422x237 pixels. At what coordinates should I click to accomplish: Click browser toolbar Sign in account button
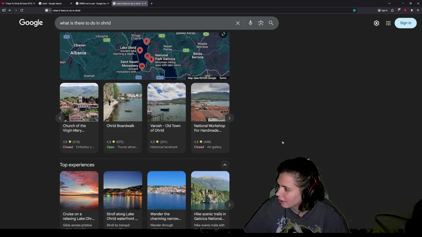pos(383,10)
